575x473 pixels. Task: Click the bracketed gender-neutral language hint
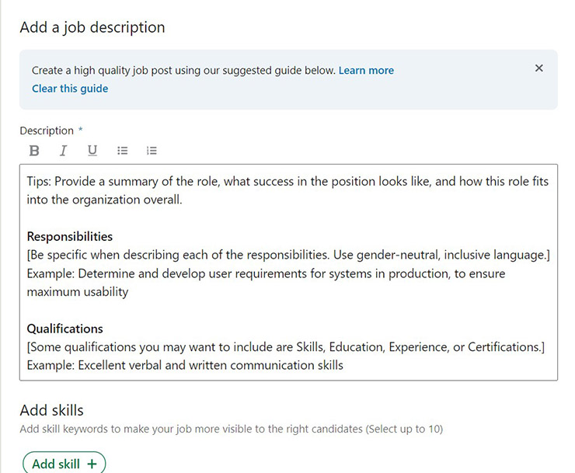point(288,255)
